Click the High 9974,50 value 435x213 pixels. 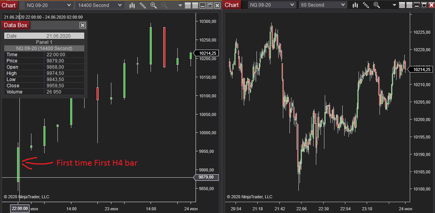click(x=55, y=73)
